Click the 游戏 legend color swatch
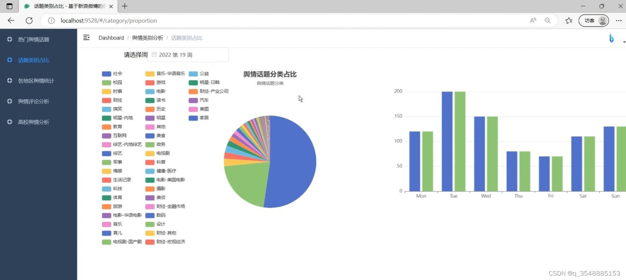 150,83
